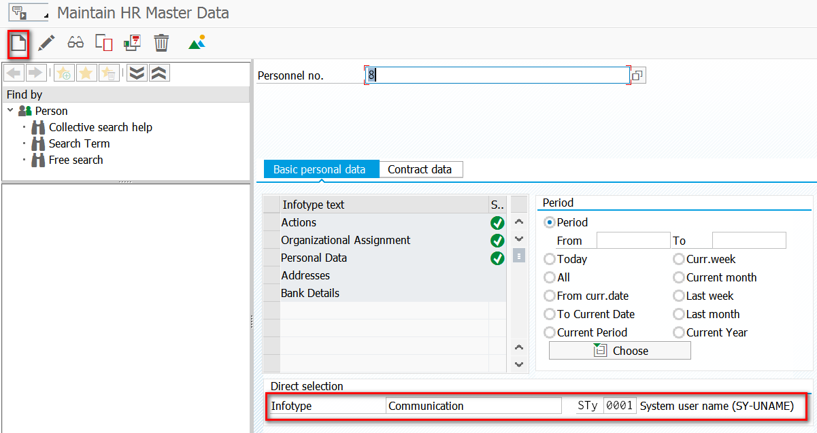Switch to the Basic personal data tab
This screenshot has width=817, height=433.
tap(320, 169)
